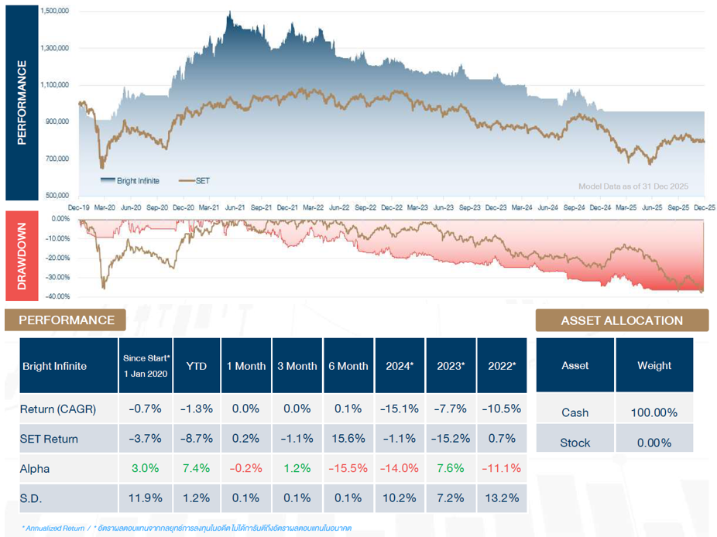Click the Annualized Return footnote text
The height and width of the screenshot is (537, 717).
click(53, 528)
